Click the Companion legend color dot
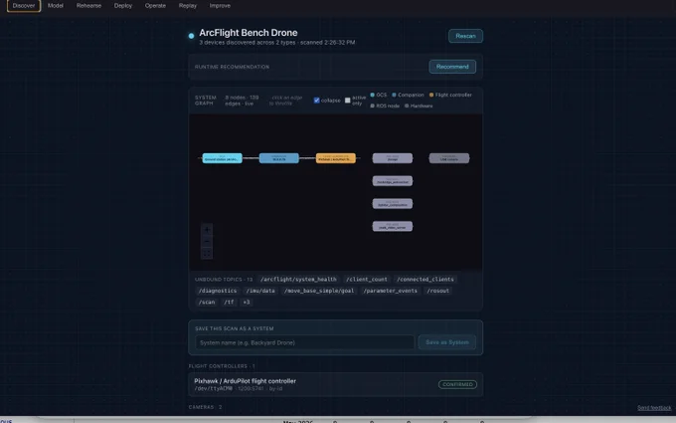This screenshot has width=676, height=423. (394, 95)
